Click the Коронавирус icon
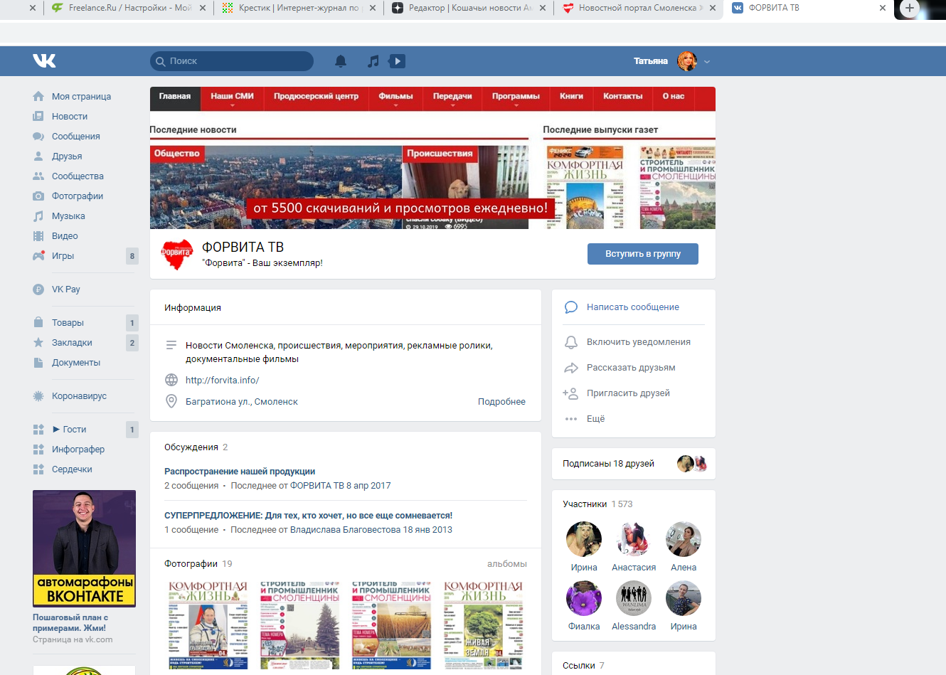Viewport: 946px width, 675px height. click(38, 395)
